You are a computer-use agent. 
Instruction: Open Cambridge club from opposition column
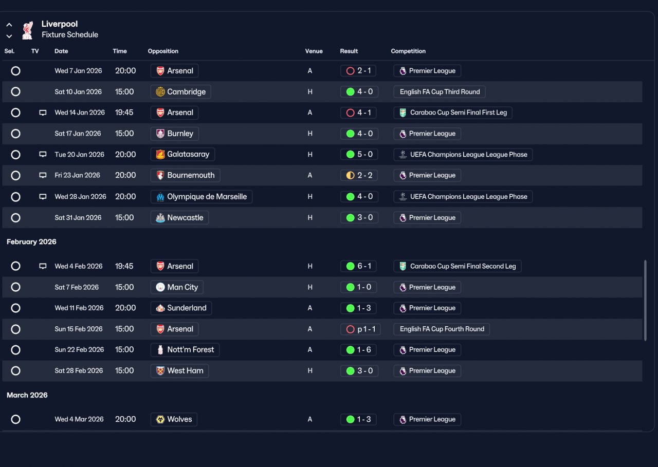pos(180,92)
